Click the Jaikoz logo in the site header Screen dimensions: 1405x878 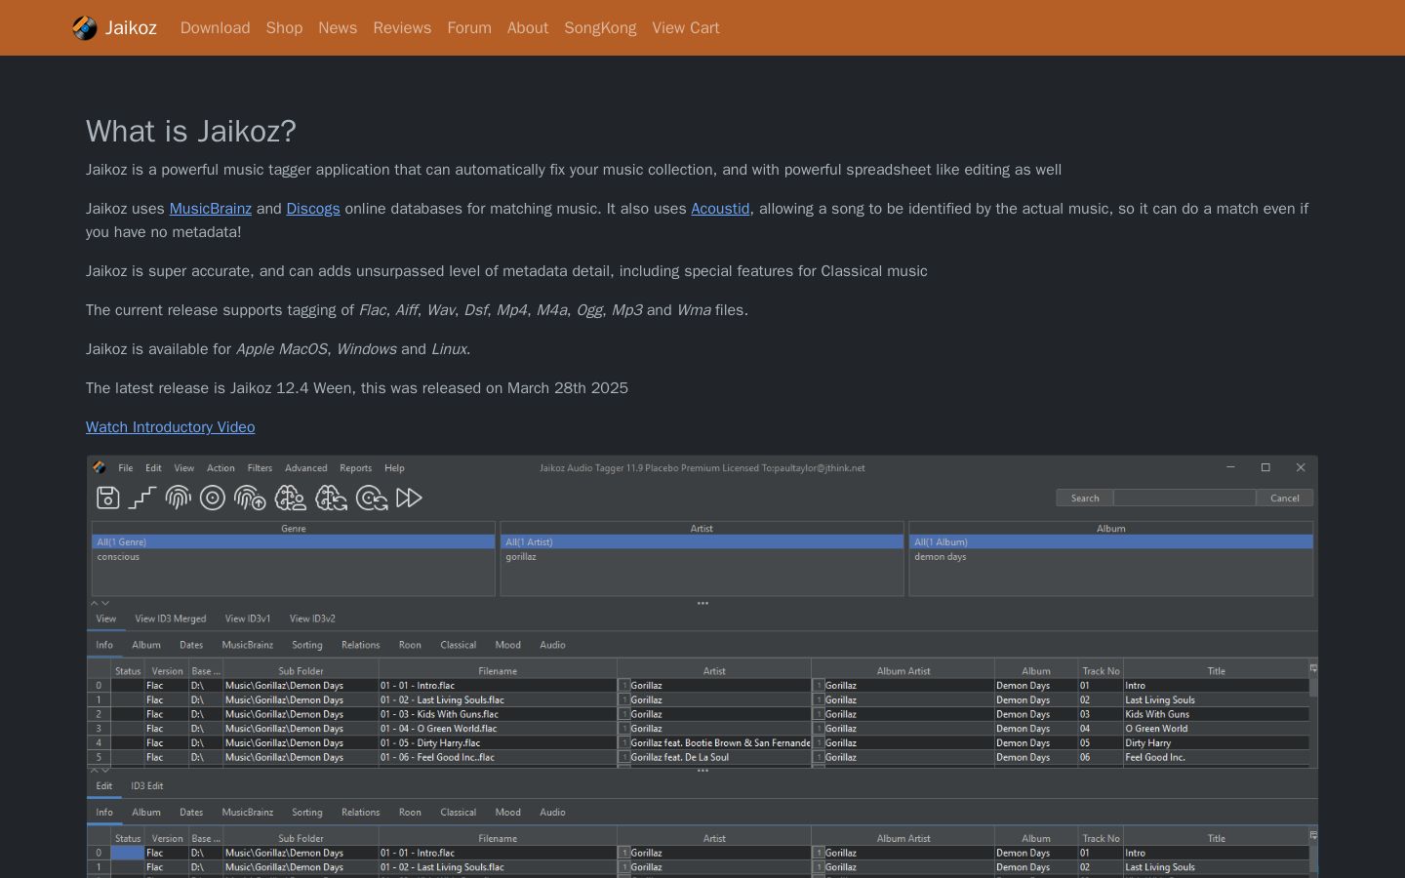pos(85,28)
